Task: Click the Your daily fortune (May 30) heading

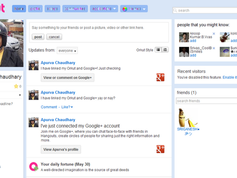Action: [x=65, y=164]
